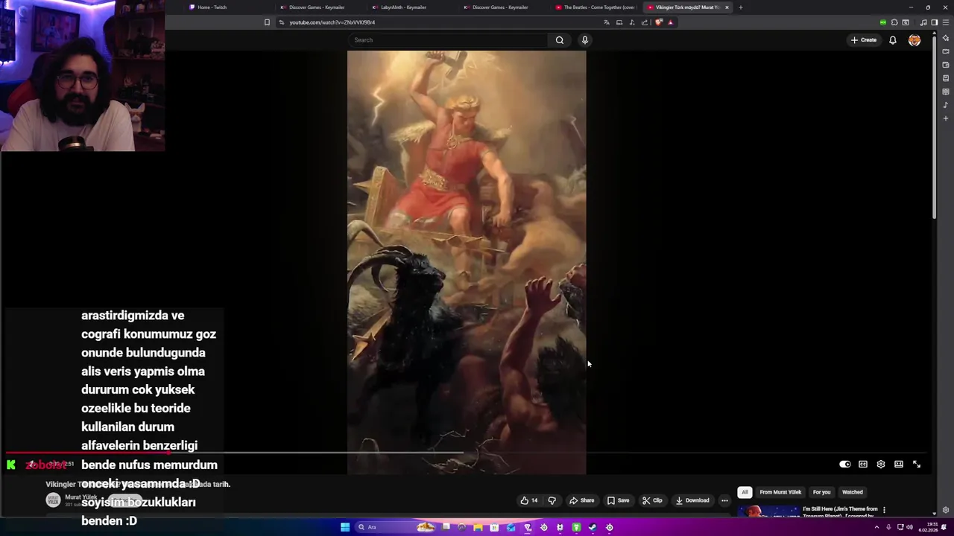Viewport: 954px width, 536px height.
Task: Open more actions three-dot menu
Action: pyautogui.click(x=724, y=500)
